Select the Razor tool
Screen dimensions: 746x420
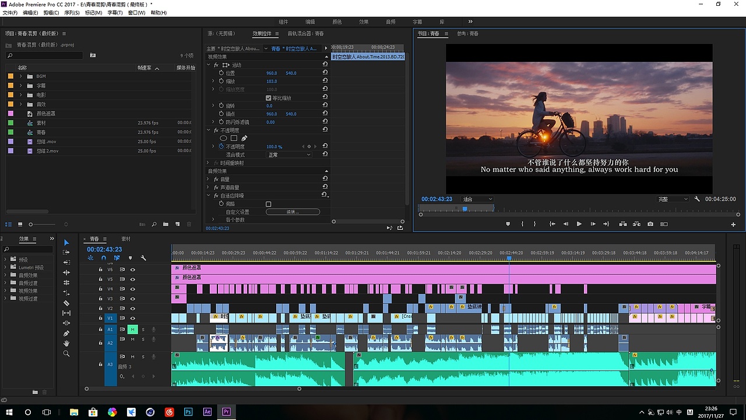coord(66,303)
